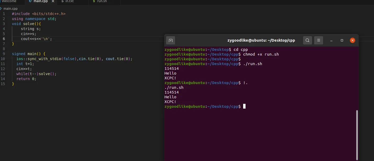Click the shell script icon on run.sh tab
Screen dimensions: 374x161
(94, 1)
